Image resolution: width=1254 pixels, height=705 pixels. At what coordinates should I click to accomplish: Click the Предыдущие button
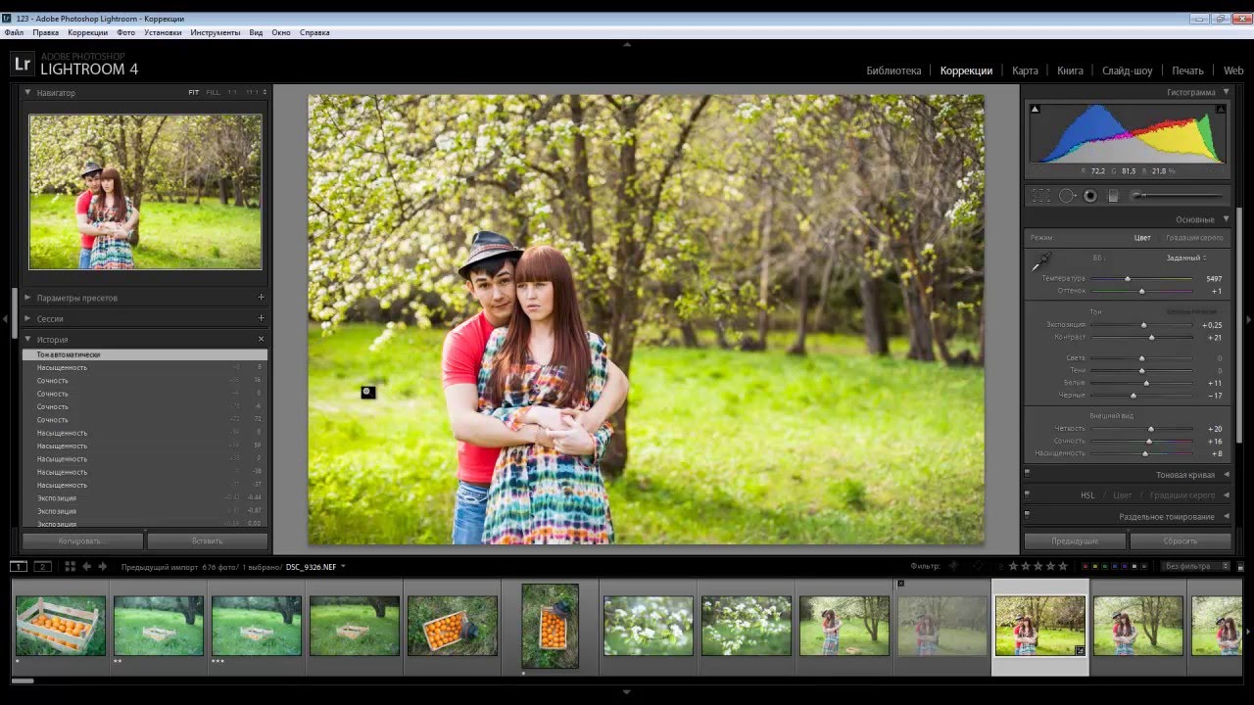(x=1075, y=540)
